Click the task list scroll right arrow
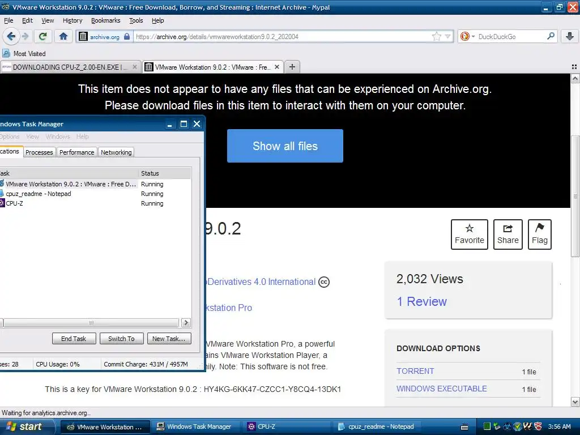Viewport: 580px width, 435px height. (x=186, y=322)
